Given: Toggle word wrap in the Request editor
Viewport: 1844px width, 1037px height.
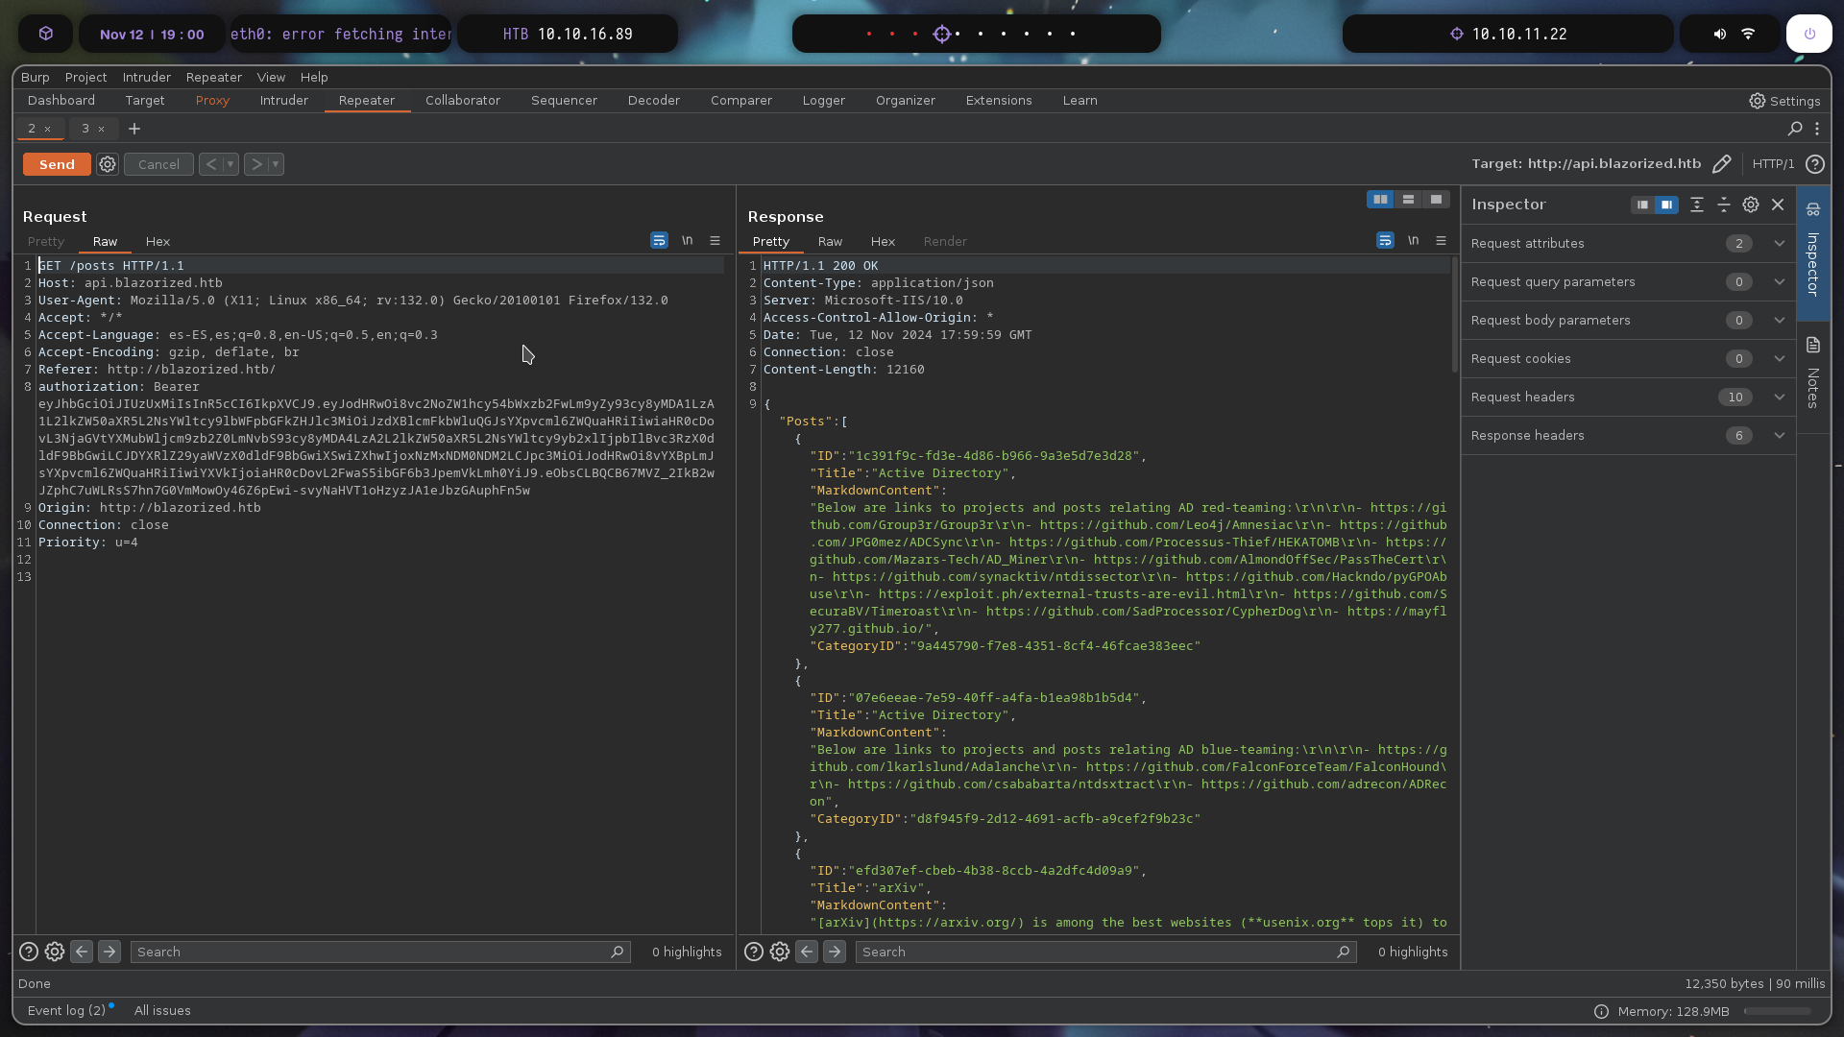Looking at the screenshot, I should (659, 241).
